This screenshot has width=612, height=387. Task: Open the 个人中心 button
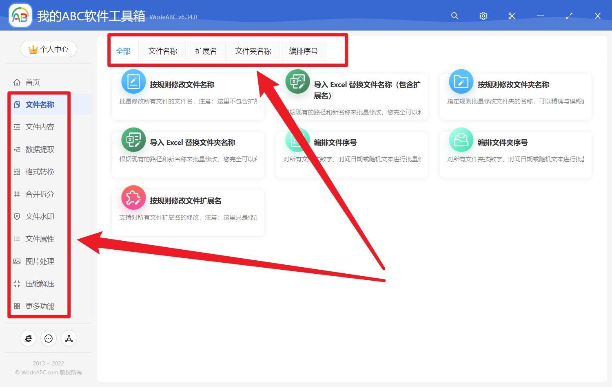[x=49, y=49]
